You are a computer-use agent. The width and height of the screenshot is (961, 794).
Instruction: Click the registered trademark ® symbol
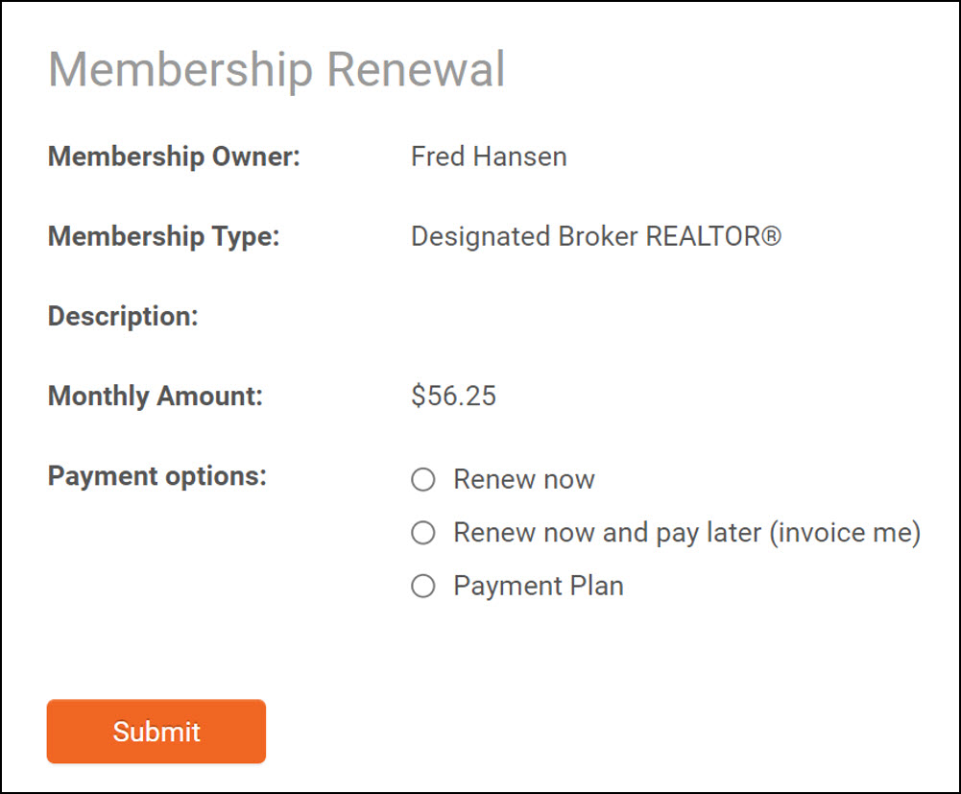tap(771, 236)
